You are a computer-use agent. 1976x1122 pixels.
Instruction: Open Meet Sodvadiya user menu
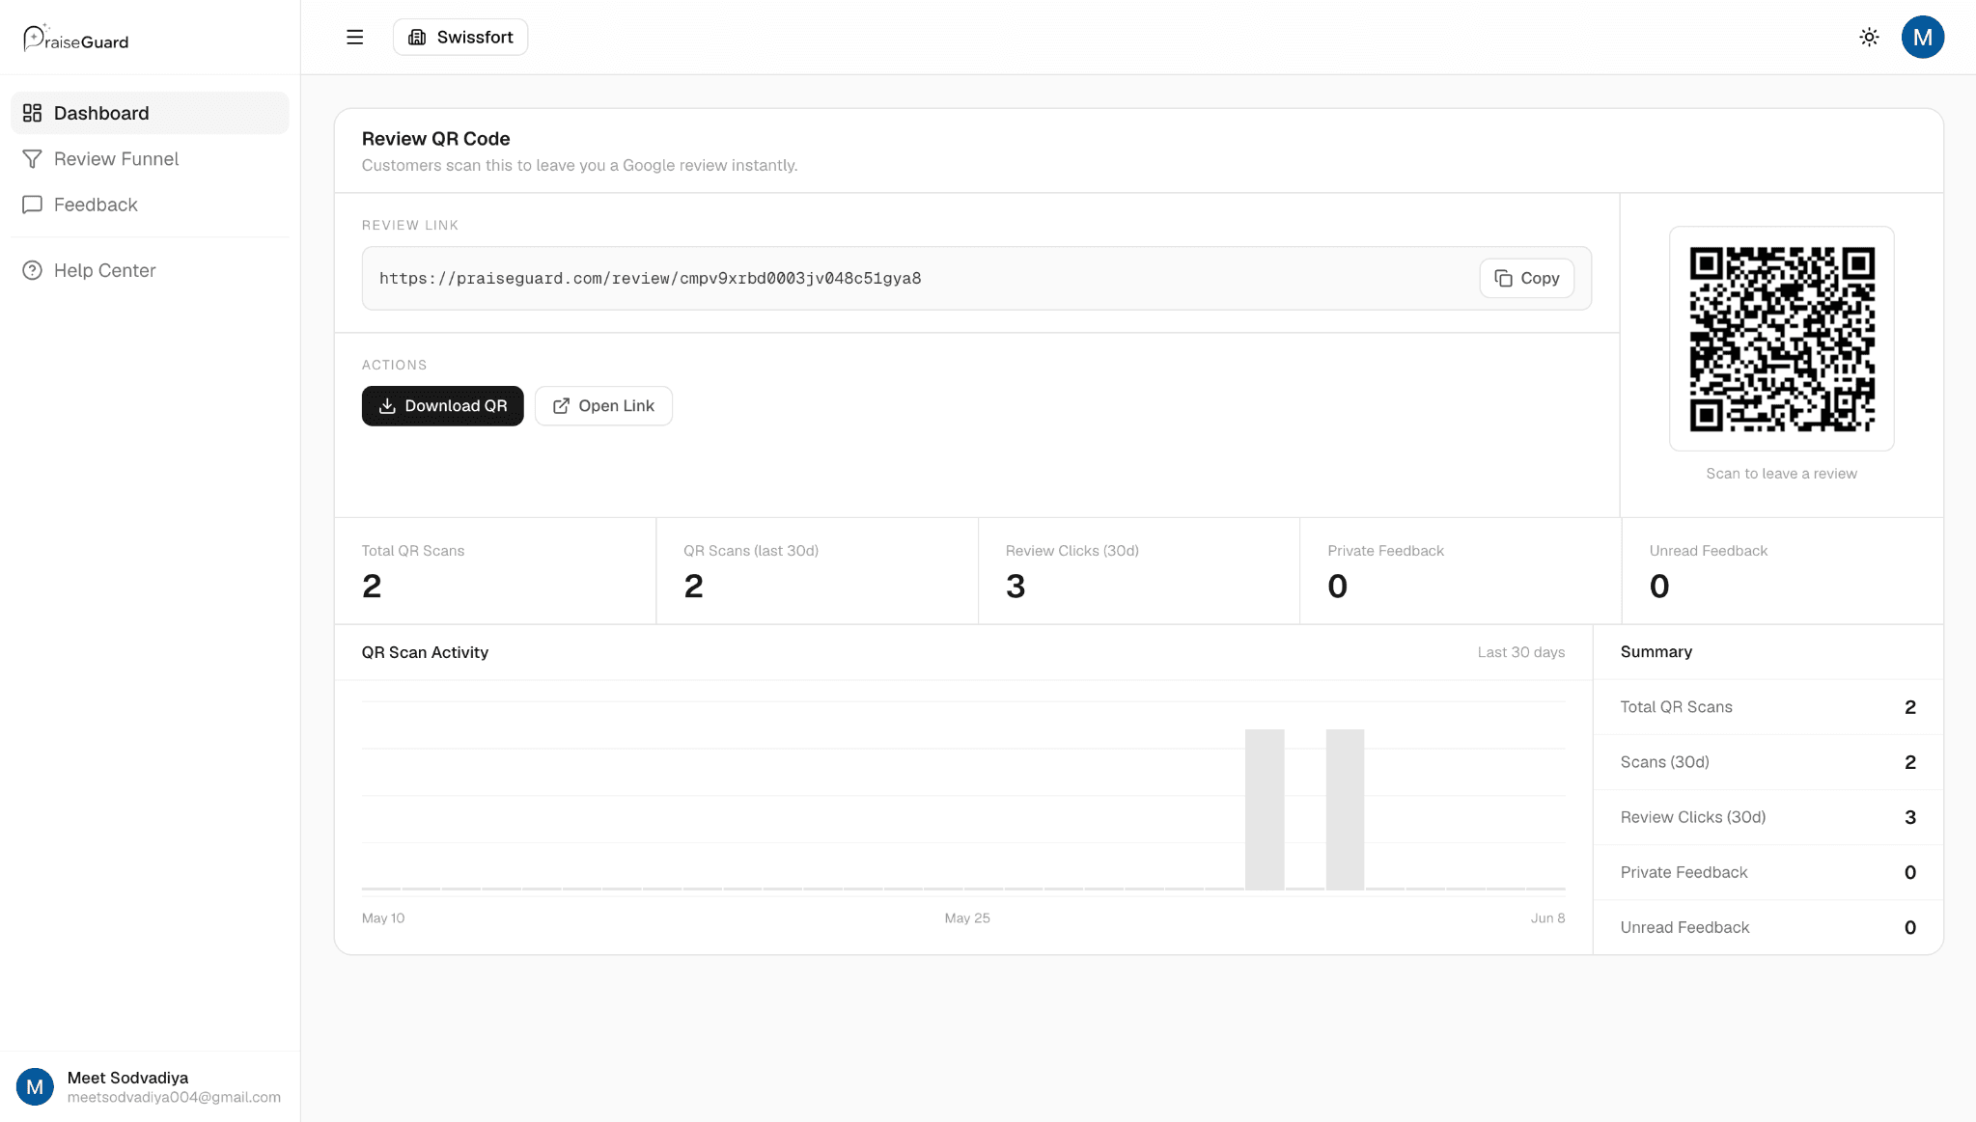(x=150, y=1086)
